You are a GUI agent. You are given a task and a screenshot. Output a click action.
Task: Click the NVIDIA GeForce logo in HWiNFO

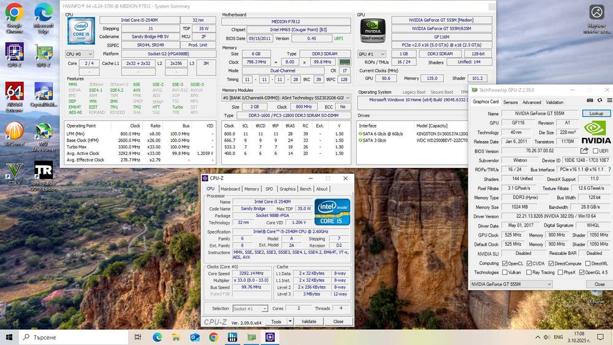click(373, 31)
